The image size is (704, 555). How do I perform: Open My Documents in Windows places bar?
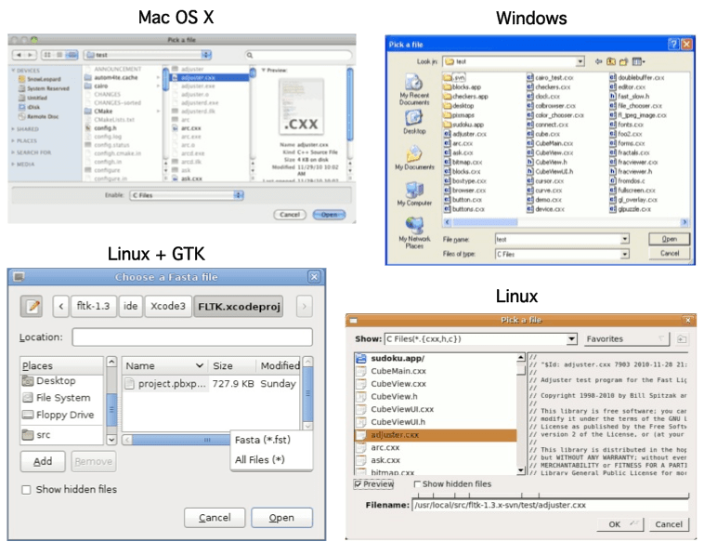(x=414, y=158)
